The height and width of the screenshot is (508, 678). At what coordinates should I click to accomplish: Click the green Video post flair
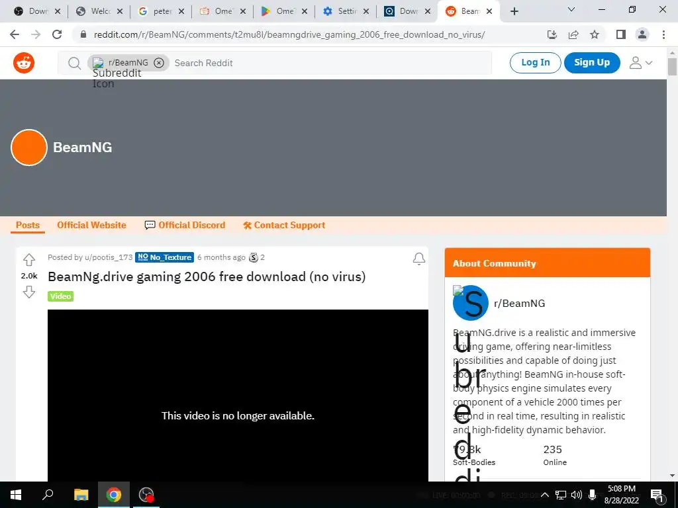[60, 296]
